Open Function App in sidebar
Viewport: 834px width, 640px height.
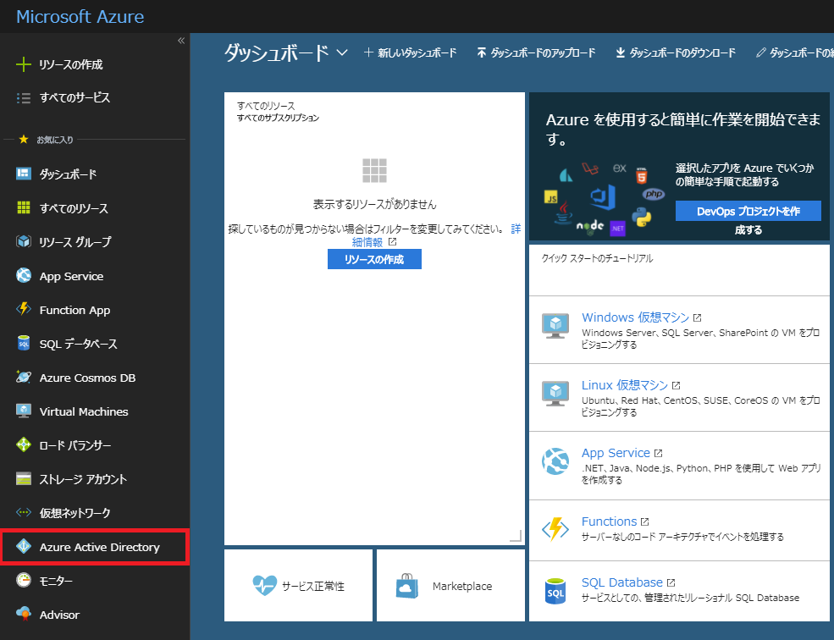point(75,310)
